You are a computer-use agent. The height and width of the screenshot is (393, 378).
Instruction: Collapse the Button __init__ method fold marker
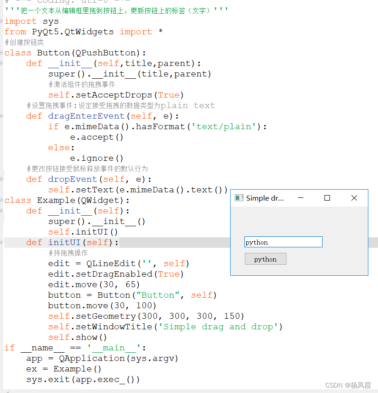pos(2,63)
